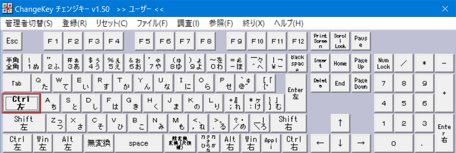Click the numpad asterisk key
This screenshot has height=153, width=456.
pos(425,64)
